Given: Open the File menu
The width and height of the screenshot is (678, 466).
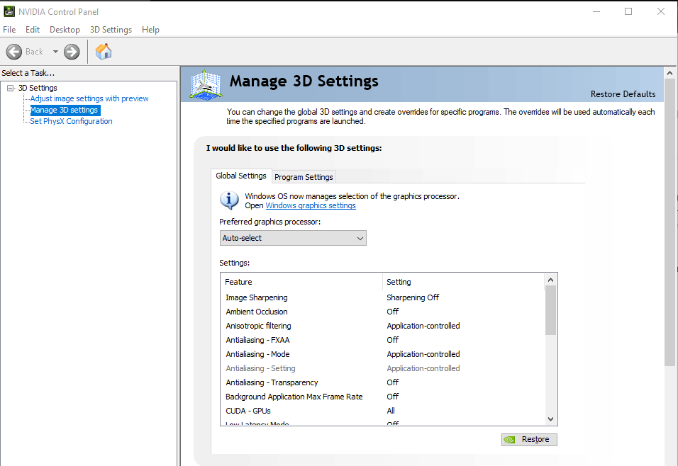Looking at the screenshot, I should coord(9,29).
